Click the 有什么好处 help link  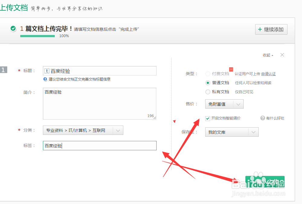pos(275,118)
